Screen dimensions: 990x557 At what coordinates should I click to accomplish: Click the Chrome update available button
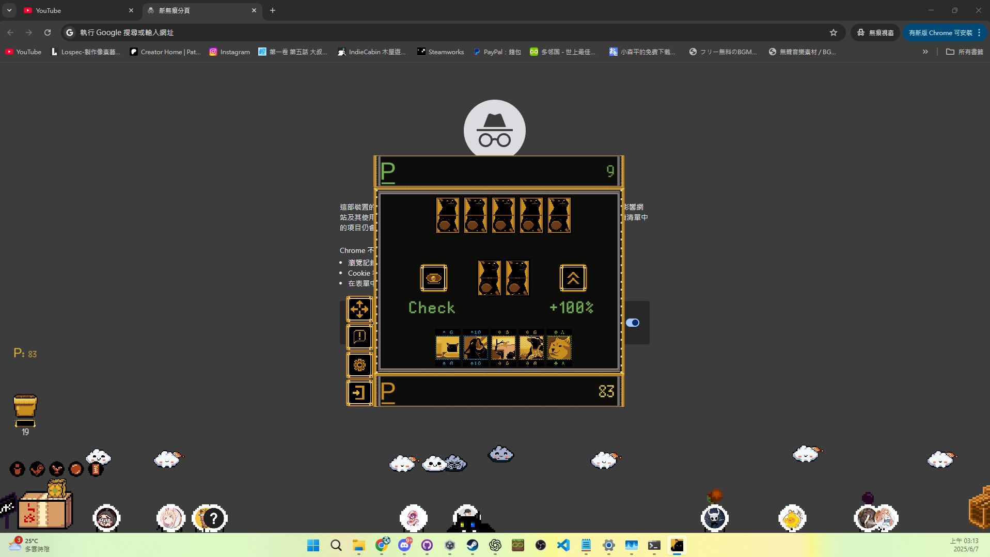click(945, 33)
